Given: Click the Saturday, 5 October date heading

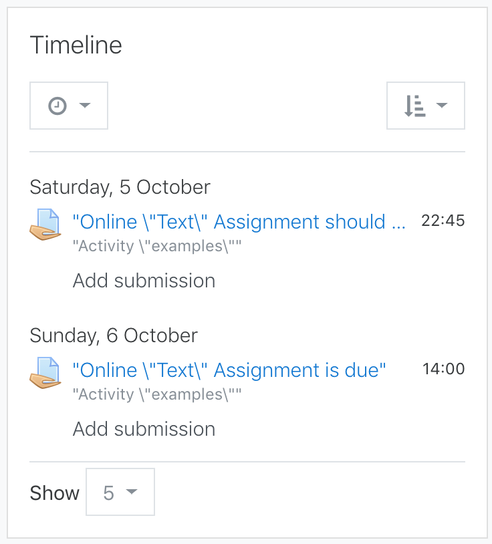Looking at the screenshot, I should (120, 187).
